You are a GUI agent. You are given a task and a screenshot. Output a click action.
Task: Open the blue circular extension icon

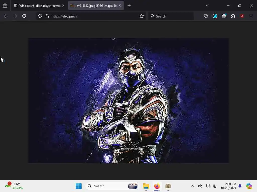pyautogui.click(x=215, y=16)
